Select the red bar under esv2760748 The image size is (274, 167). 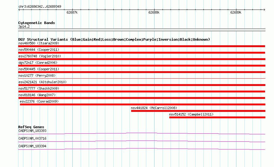(x=142, y=59)
